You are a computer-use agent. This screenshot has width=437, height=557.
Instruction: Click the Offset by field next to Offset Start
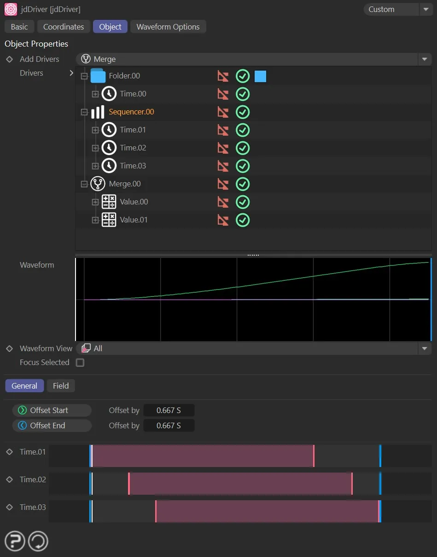coord(169,410)
